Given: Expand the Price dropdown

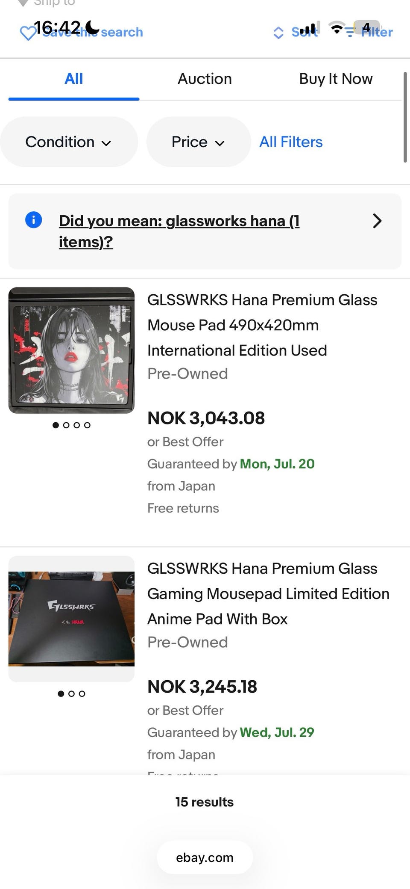Looking at the screenshot, I should pos(199,142).
